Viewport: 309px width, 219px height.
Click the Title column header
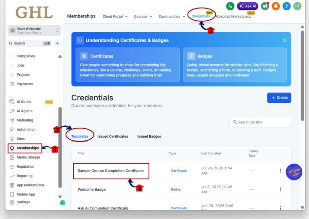click(81, 153)
